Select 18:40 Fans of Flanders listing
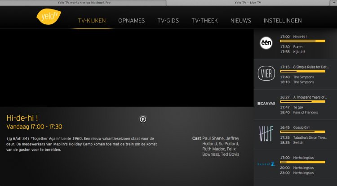Screen dimensions: 337x186 point(299,112)
